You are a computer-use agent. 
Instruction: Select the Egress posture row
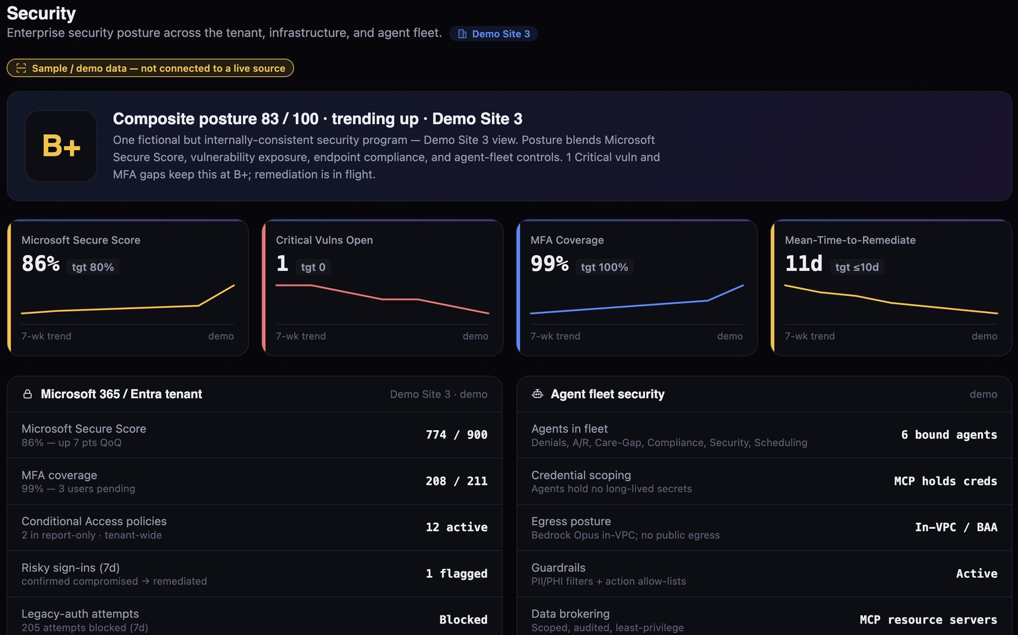coord(764,527)
